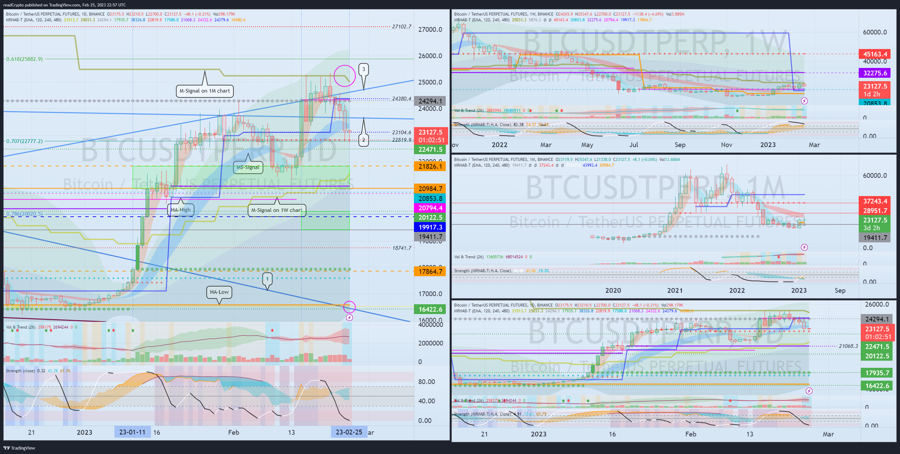Select the 'HA-High' callout label
The width and height of the screenshot is (900, 454).
(181, 210)
